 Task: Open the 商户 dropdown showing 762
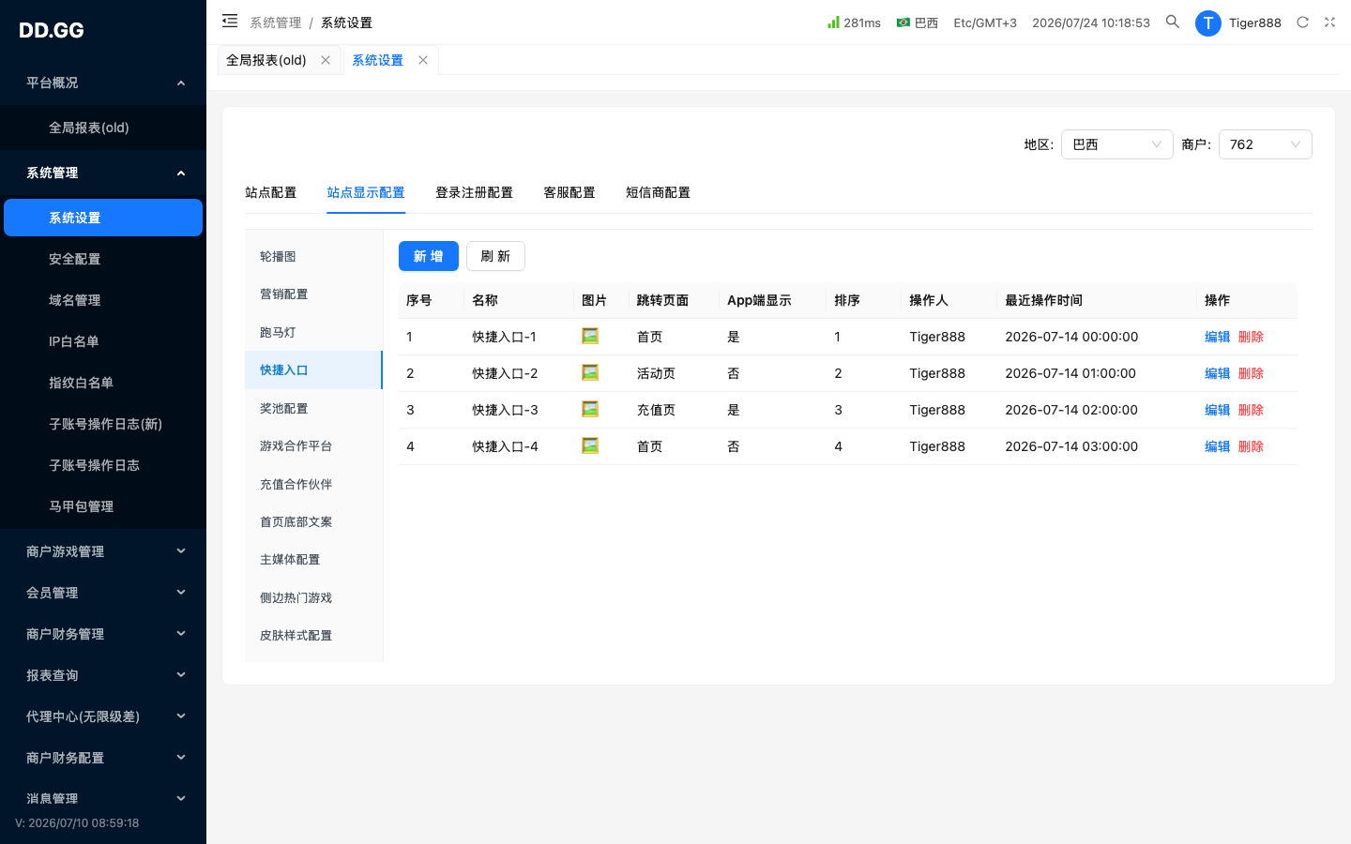point(1265,144)
